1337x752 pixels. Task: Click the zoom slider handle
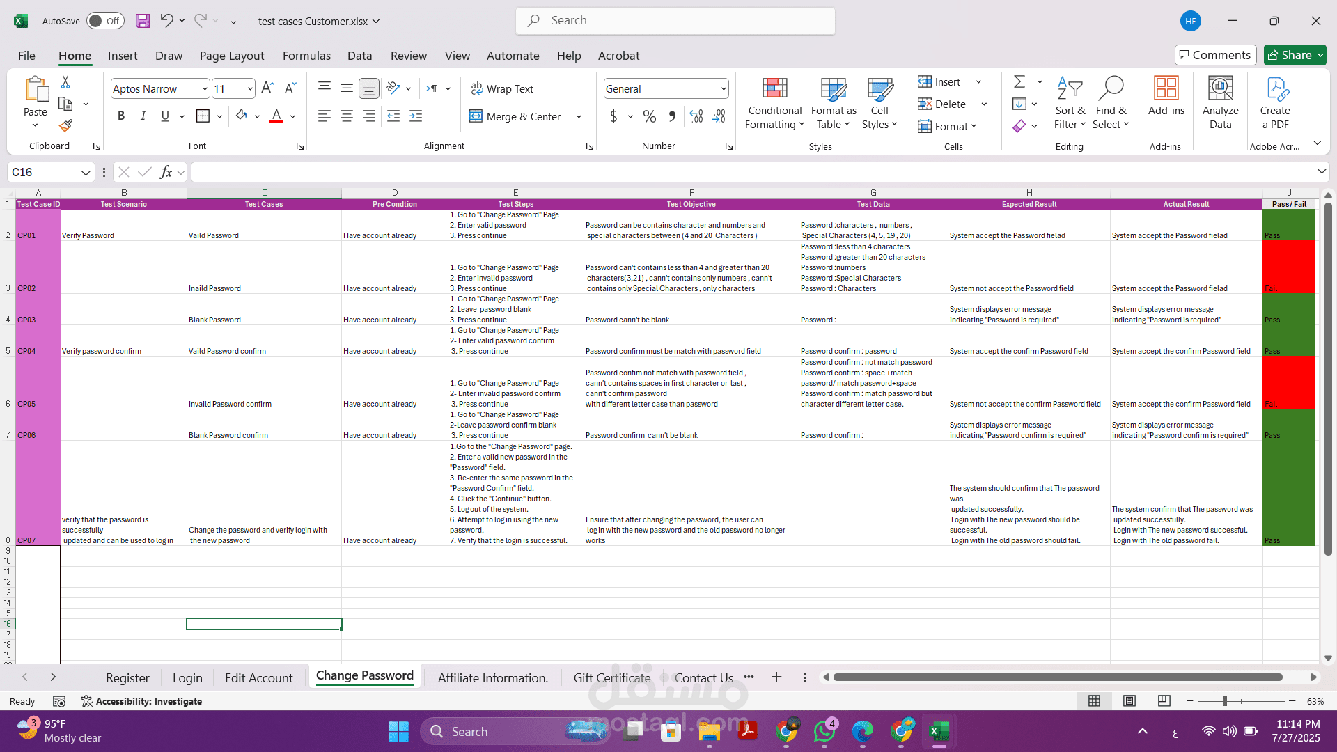[1224, 701]
